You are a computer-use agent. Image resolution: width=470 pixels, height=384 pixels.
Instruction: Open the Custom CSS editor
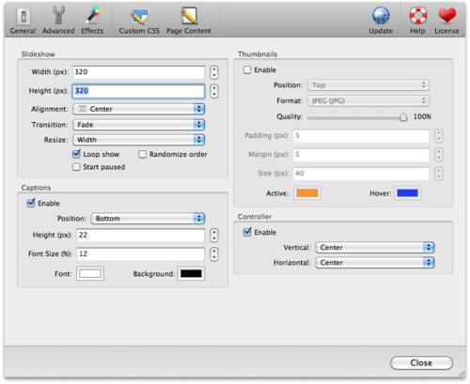point(139,21)
